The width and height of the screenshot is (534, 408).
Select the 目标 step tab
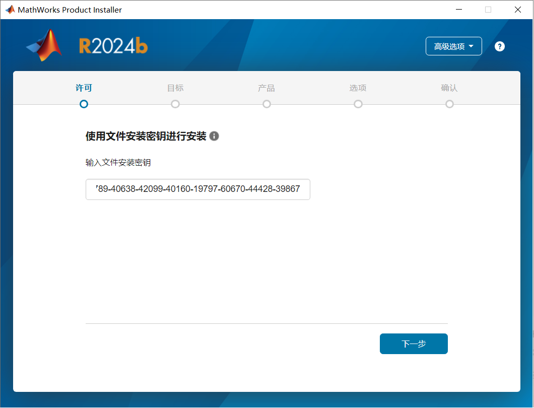pos(175,88)
